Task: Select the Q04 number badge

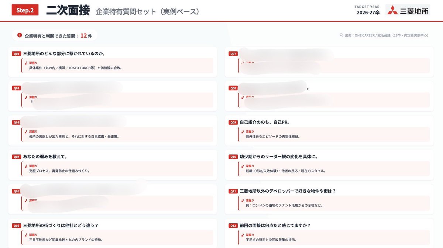Action: pos(16,157)
